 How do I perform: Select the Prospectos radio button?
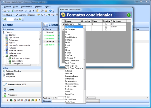click(x=4, y=76)
